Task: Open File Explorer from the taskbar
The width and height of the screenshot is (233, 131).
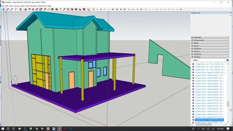Action: coord(19,128)
